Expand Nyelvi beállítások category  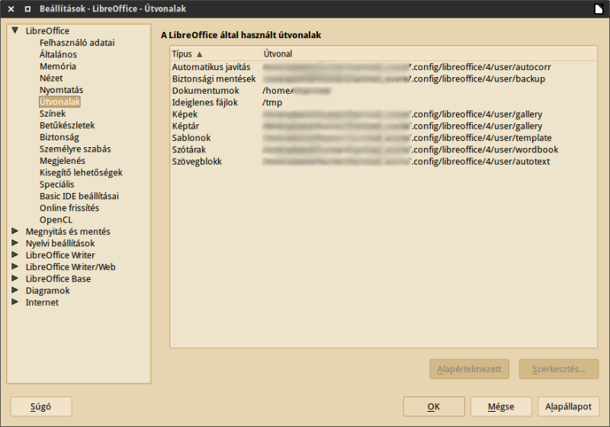click(x=15, y=242)
